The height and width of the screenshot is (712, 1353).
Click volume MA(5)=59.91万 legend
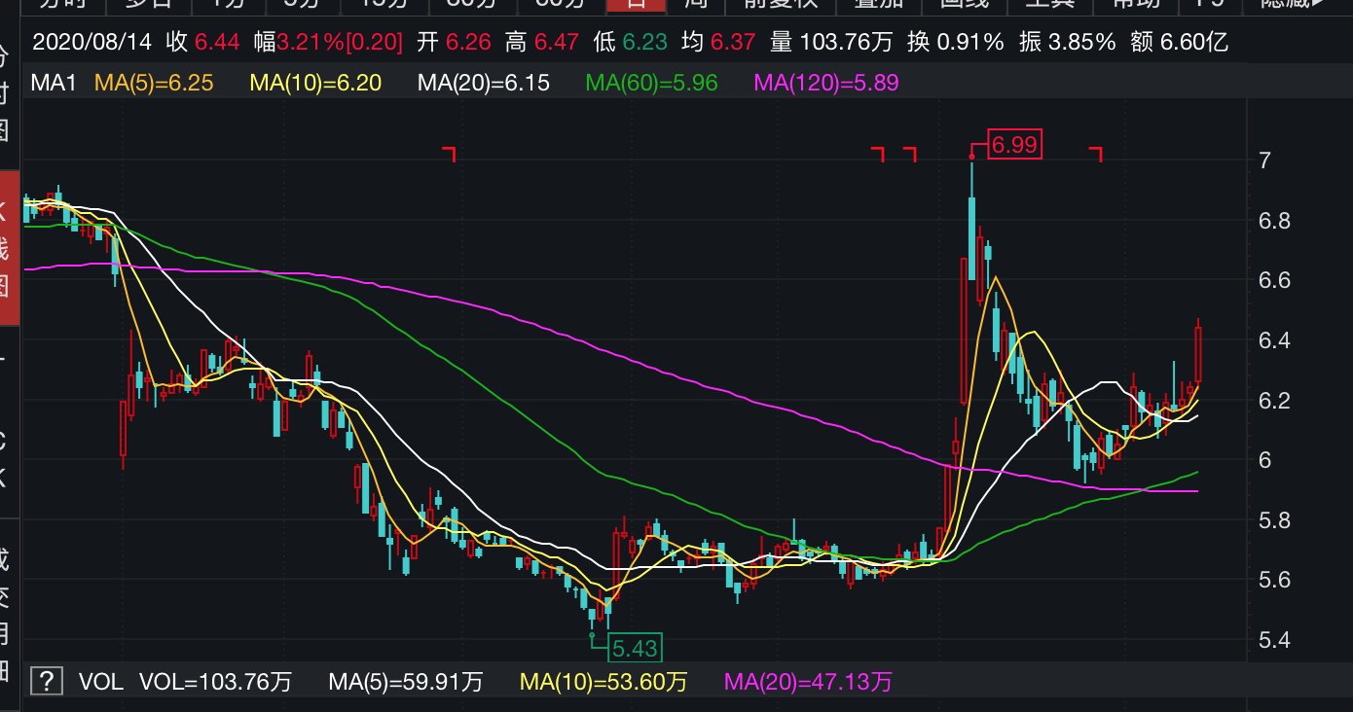coord(406,682)
